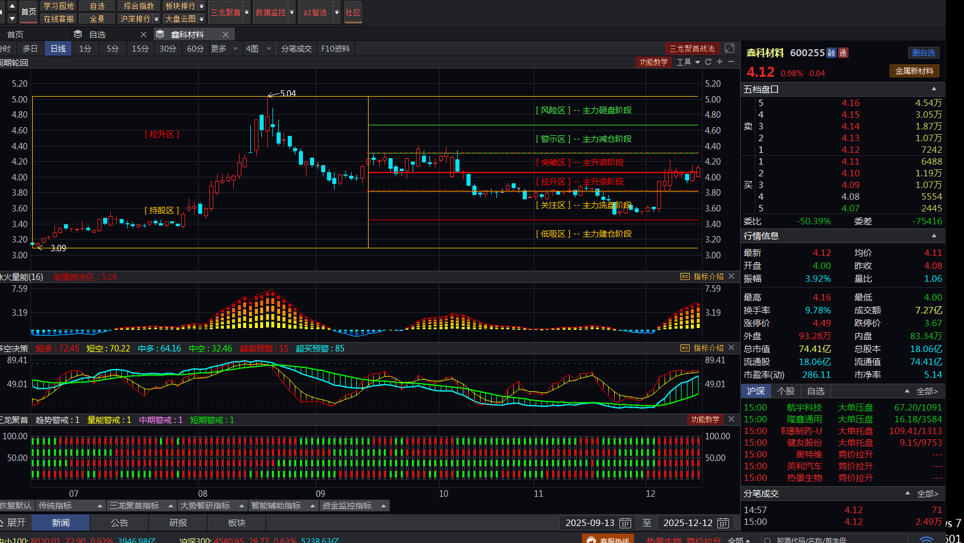Viewport: 964px width, 543px height.
Task: Open the 金属新材料 sector link
Action: tap(914, 71)
